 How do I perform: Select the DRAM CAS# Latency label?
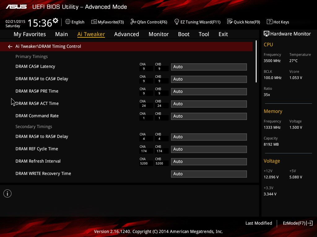(x=35, y=67)
